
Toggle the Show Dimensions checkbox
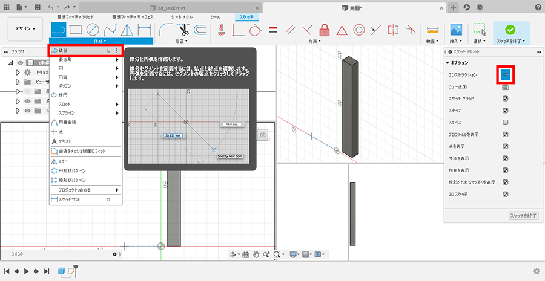(506, 158)
